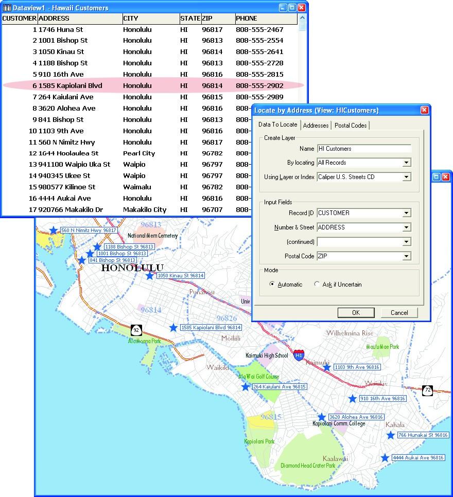
Task: Click the Makakilo City cell
Action: pyautogui.click(x=145, y=209)
